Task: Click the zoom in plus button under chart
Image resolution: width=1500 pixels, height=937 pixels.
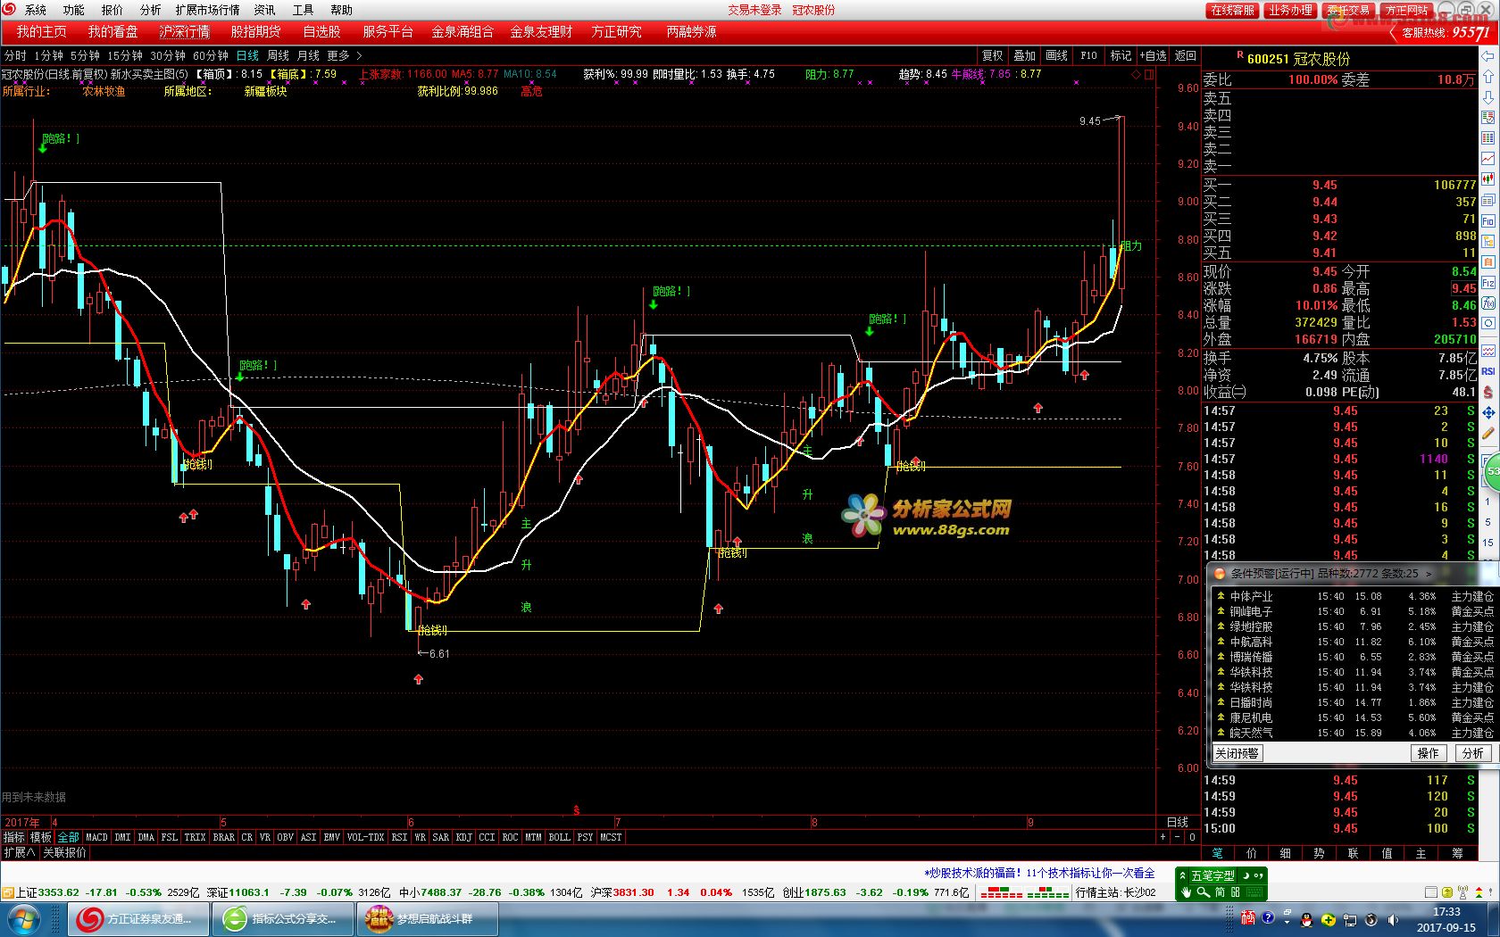Action: tap(1163, 837)
